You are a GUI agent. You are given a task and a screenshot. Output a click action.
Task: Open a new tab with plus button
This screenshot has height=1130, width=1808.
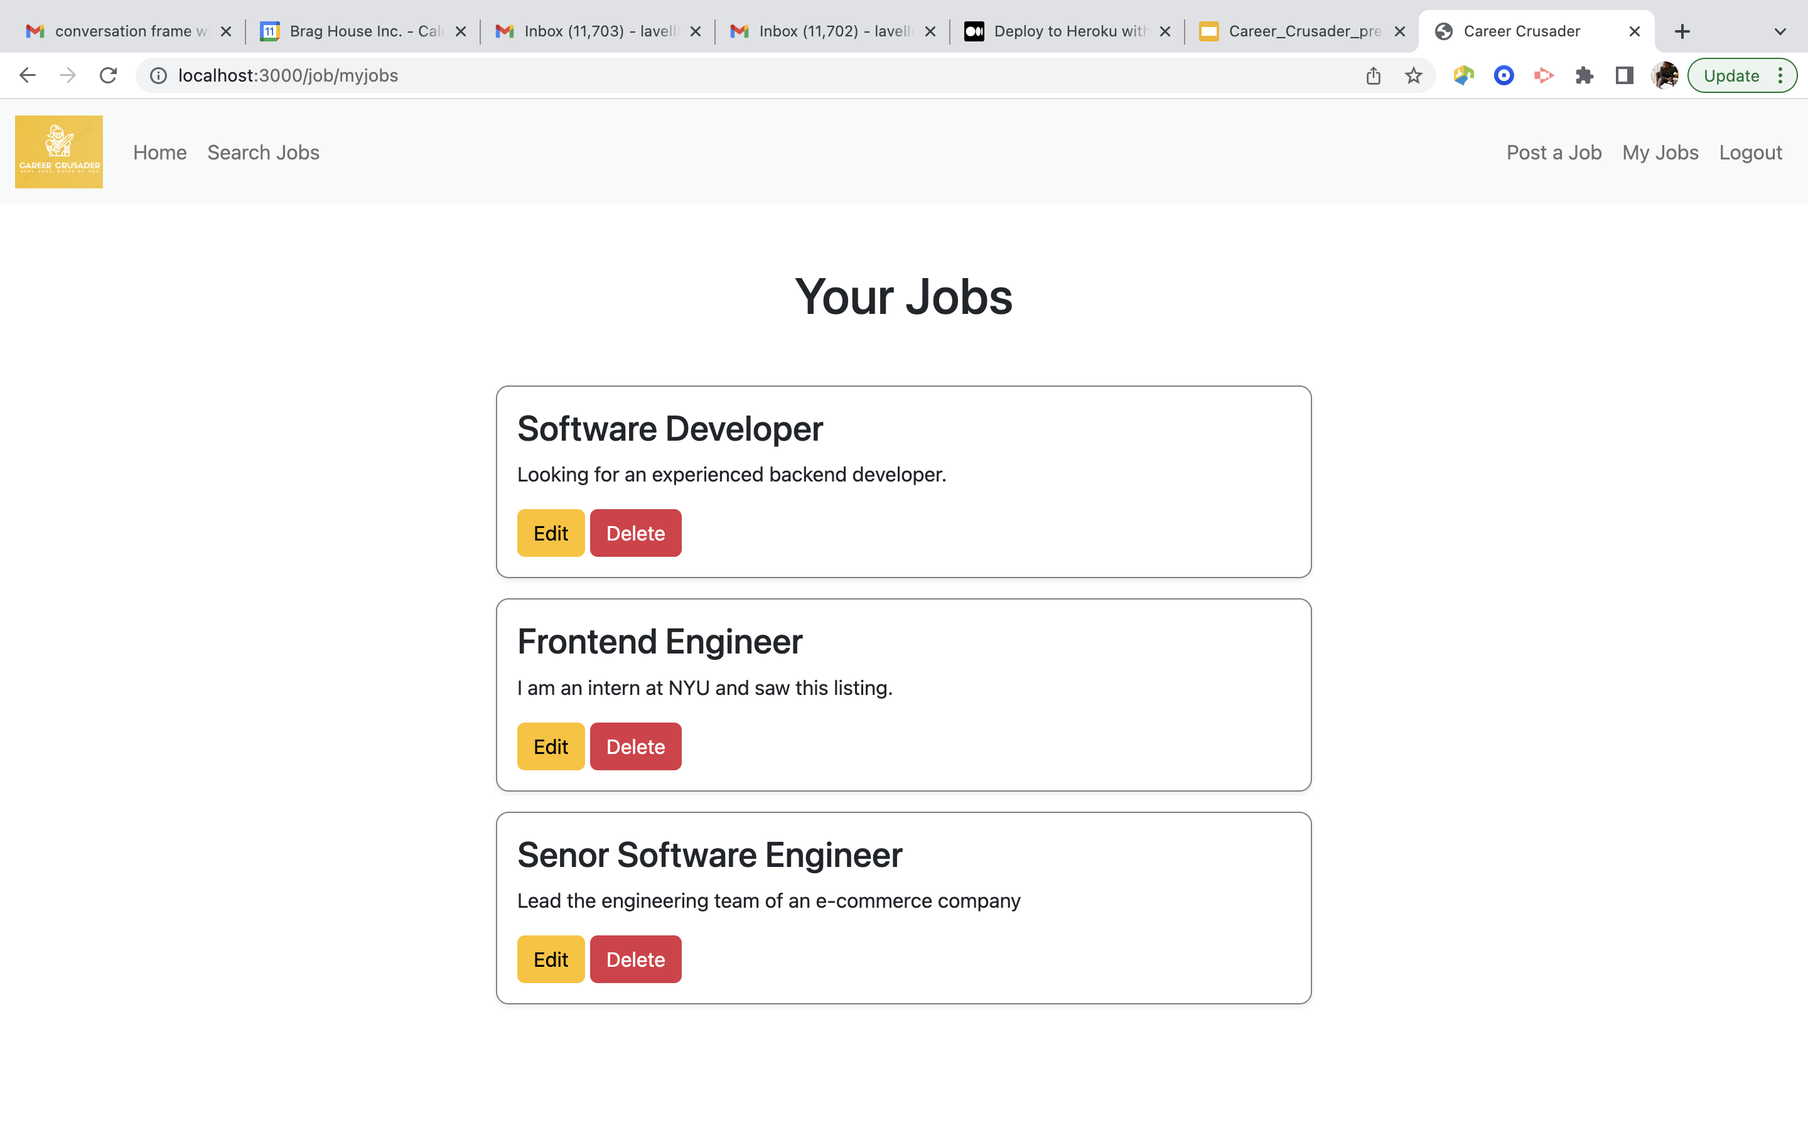click(1682, 31)
